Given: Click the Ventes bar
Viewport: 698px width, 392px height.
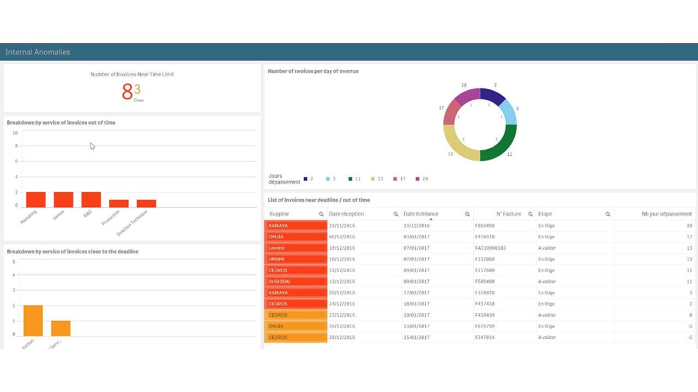Looking at the screenshot, I should pyautogui.click(x=63, y=199).
